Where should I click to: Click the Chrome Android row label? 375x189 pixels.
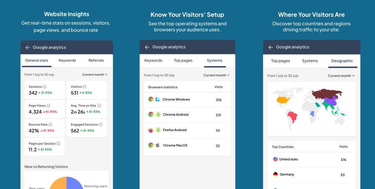coord(175,115)
